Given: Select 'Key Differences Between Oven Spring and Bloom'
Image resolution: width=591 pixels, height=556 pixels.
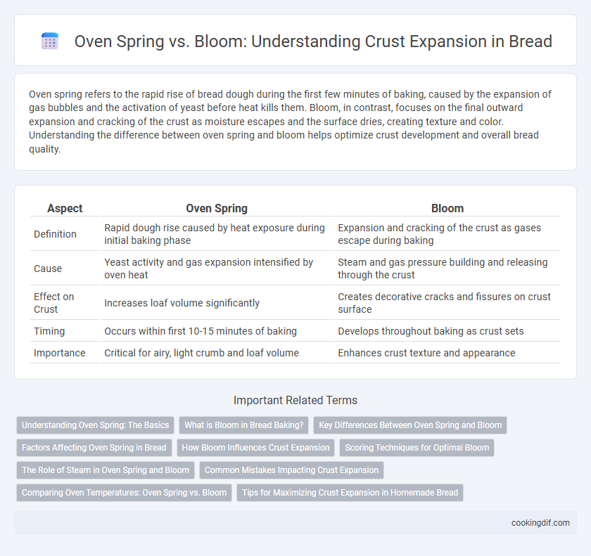Looking at the screenshot, I should point(410,425).
